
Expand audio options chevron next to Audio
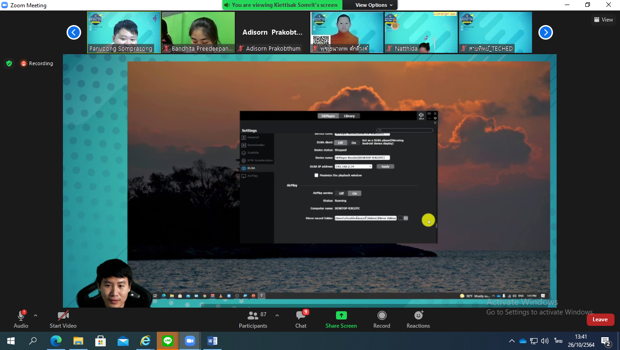[36, 315]
